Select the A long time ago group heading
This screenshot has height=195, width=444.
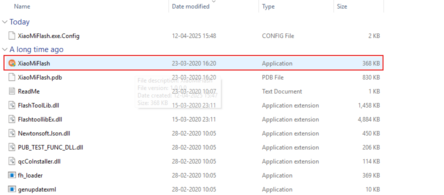36,49
